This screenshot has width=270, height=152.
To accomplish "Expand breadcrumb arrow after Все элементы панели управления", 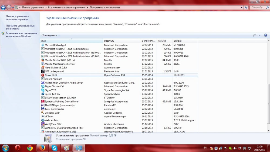I will click(88, 8).
